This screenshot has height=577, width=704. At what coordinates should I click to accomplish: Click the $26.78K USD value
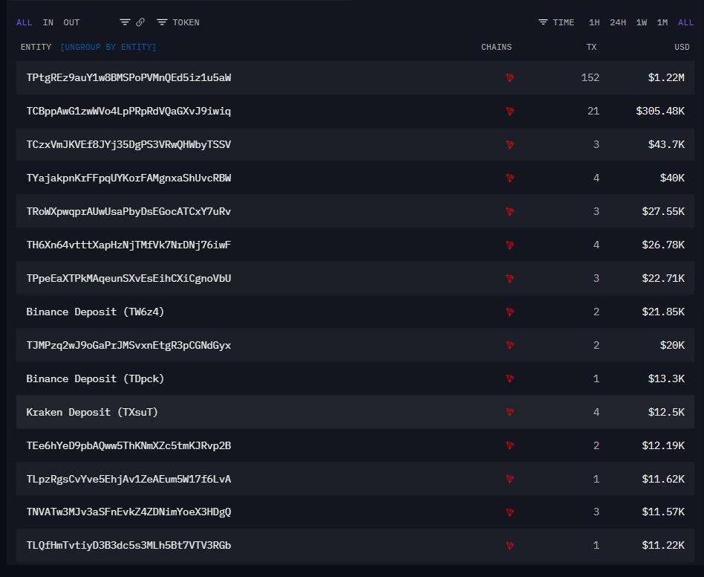coord(663,245)
